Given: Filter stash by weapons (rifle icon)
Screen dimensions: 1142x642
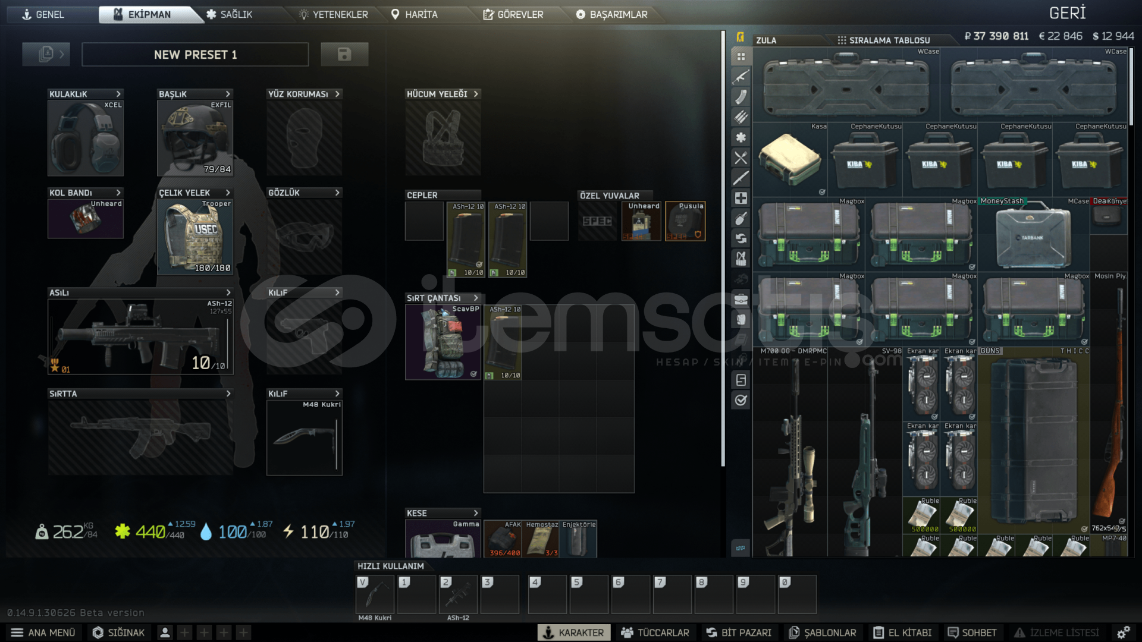Looking at the screenshot, I should [x=741, y=77].
